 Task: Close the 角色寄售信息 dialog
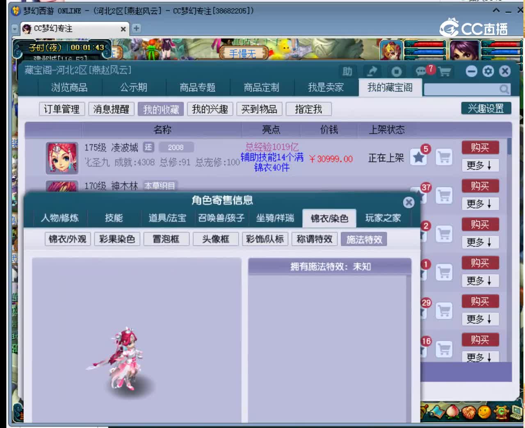[409, 202]
